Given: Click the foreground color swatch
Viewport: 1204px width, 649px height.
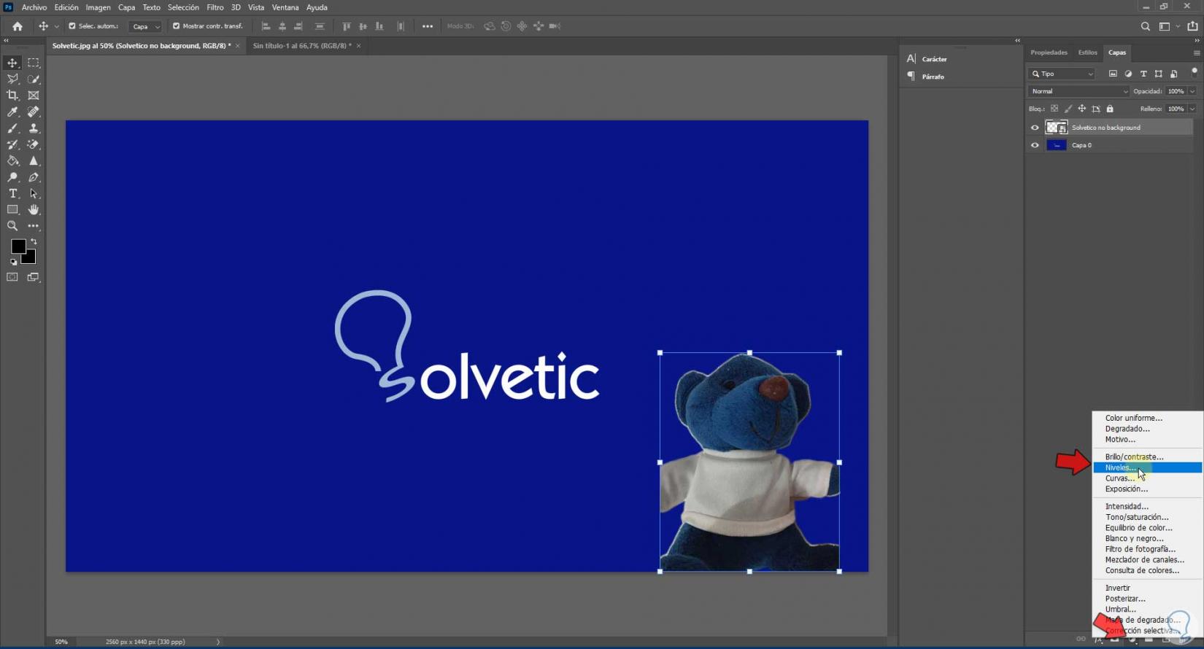Looking at the screenshot, I should 18,246.
